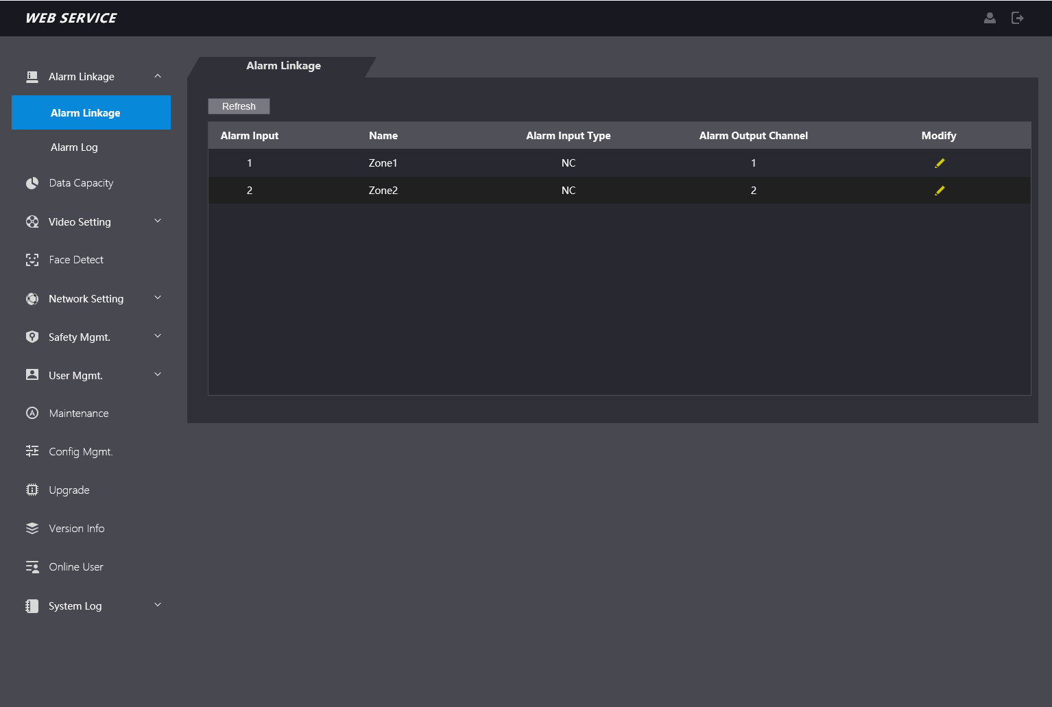The image size is (1052, 707).
Task: Open the Config Mgmt. menu item
Action: [81, 452]
